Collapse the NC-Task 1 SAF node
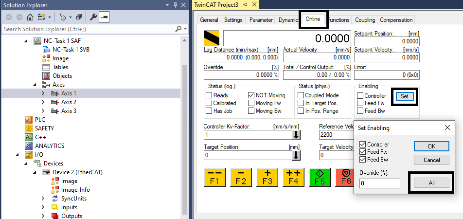The height and width of the screenshot is (219, 463). point(26,41)
